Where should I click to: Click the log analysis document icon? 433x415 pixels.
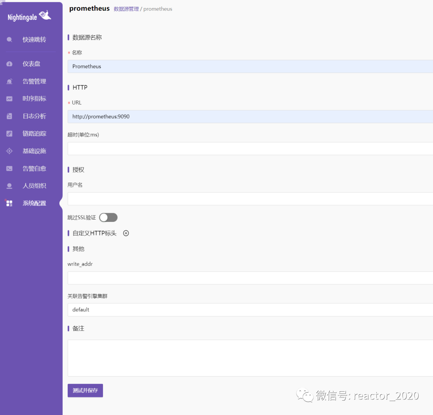[9, 116]
